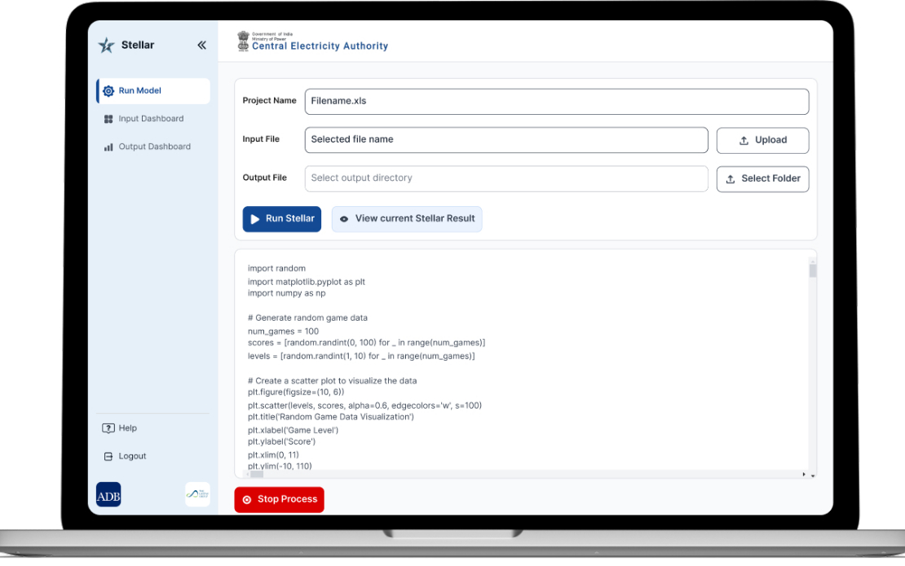Viewport: 905px width, 566px height.
Task: Click the 'plt.title' Random Game Data line
Action: [x=331, y=417]
